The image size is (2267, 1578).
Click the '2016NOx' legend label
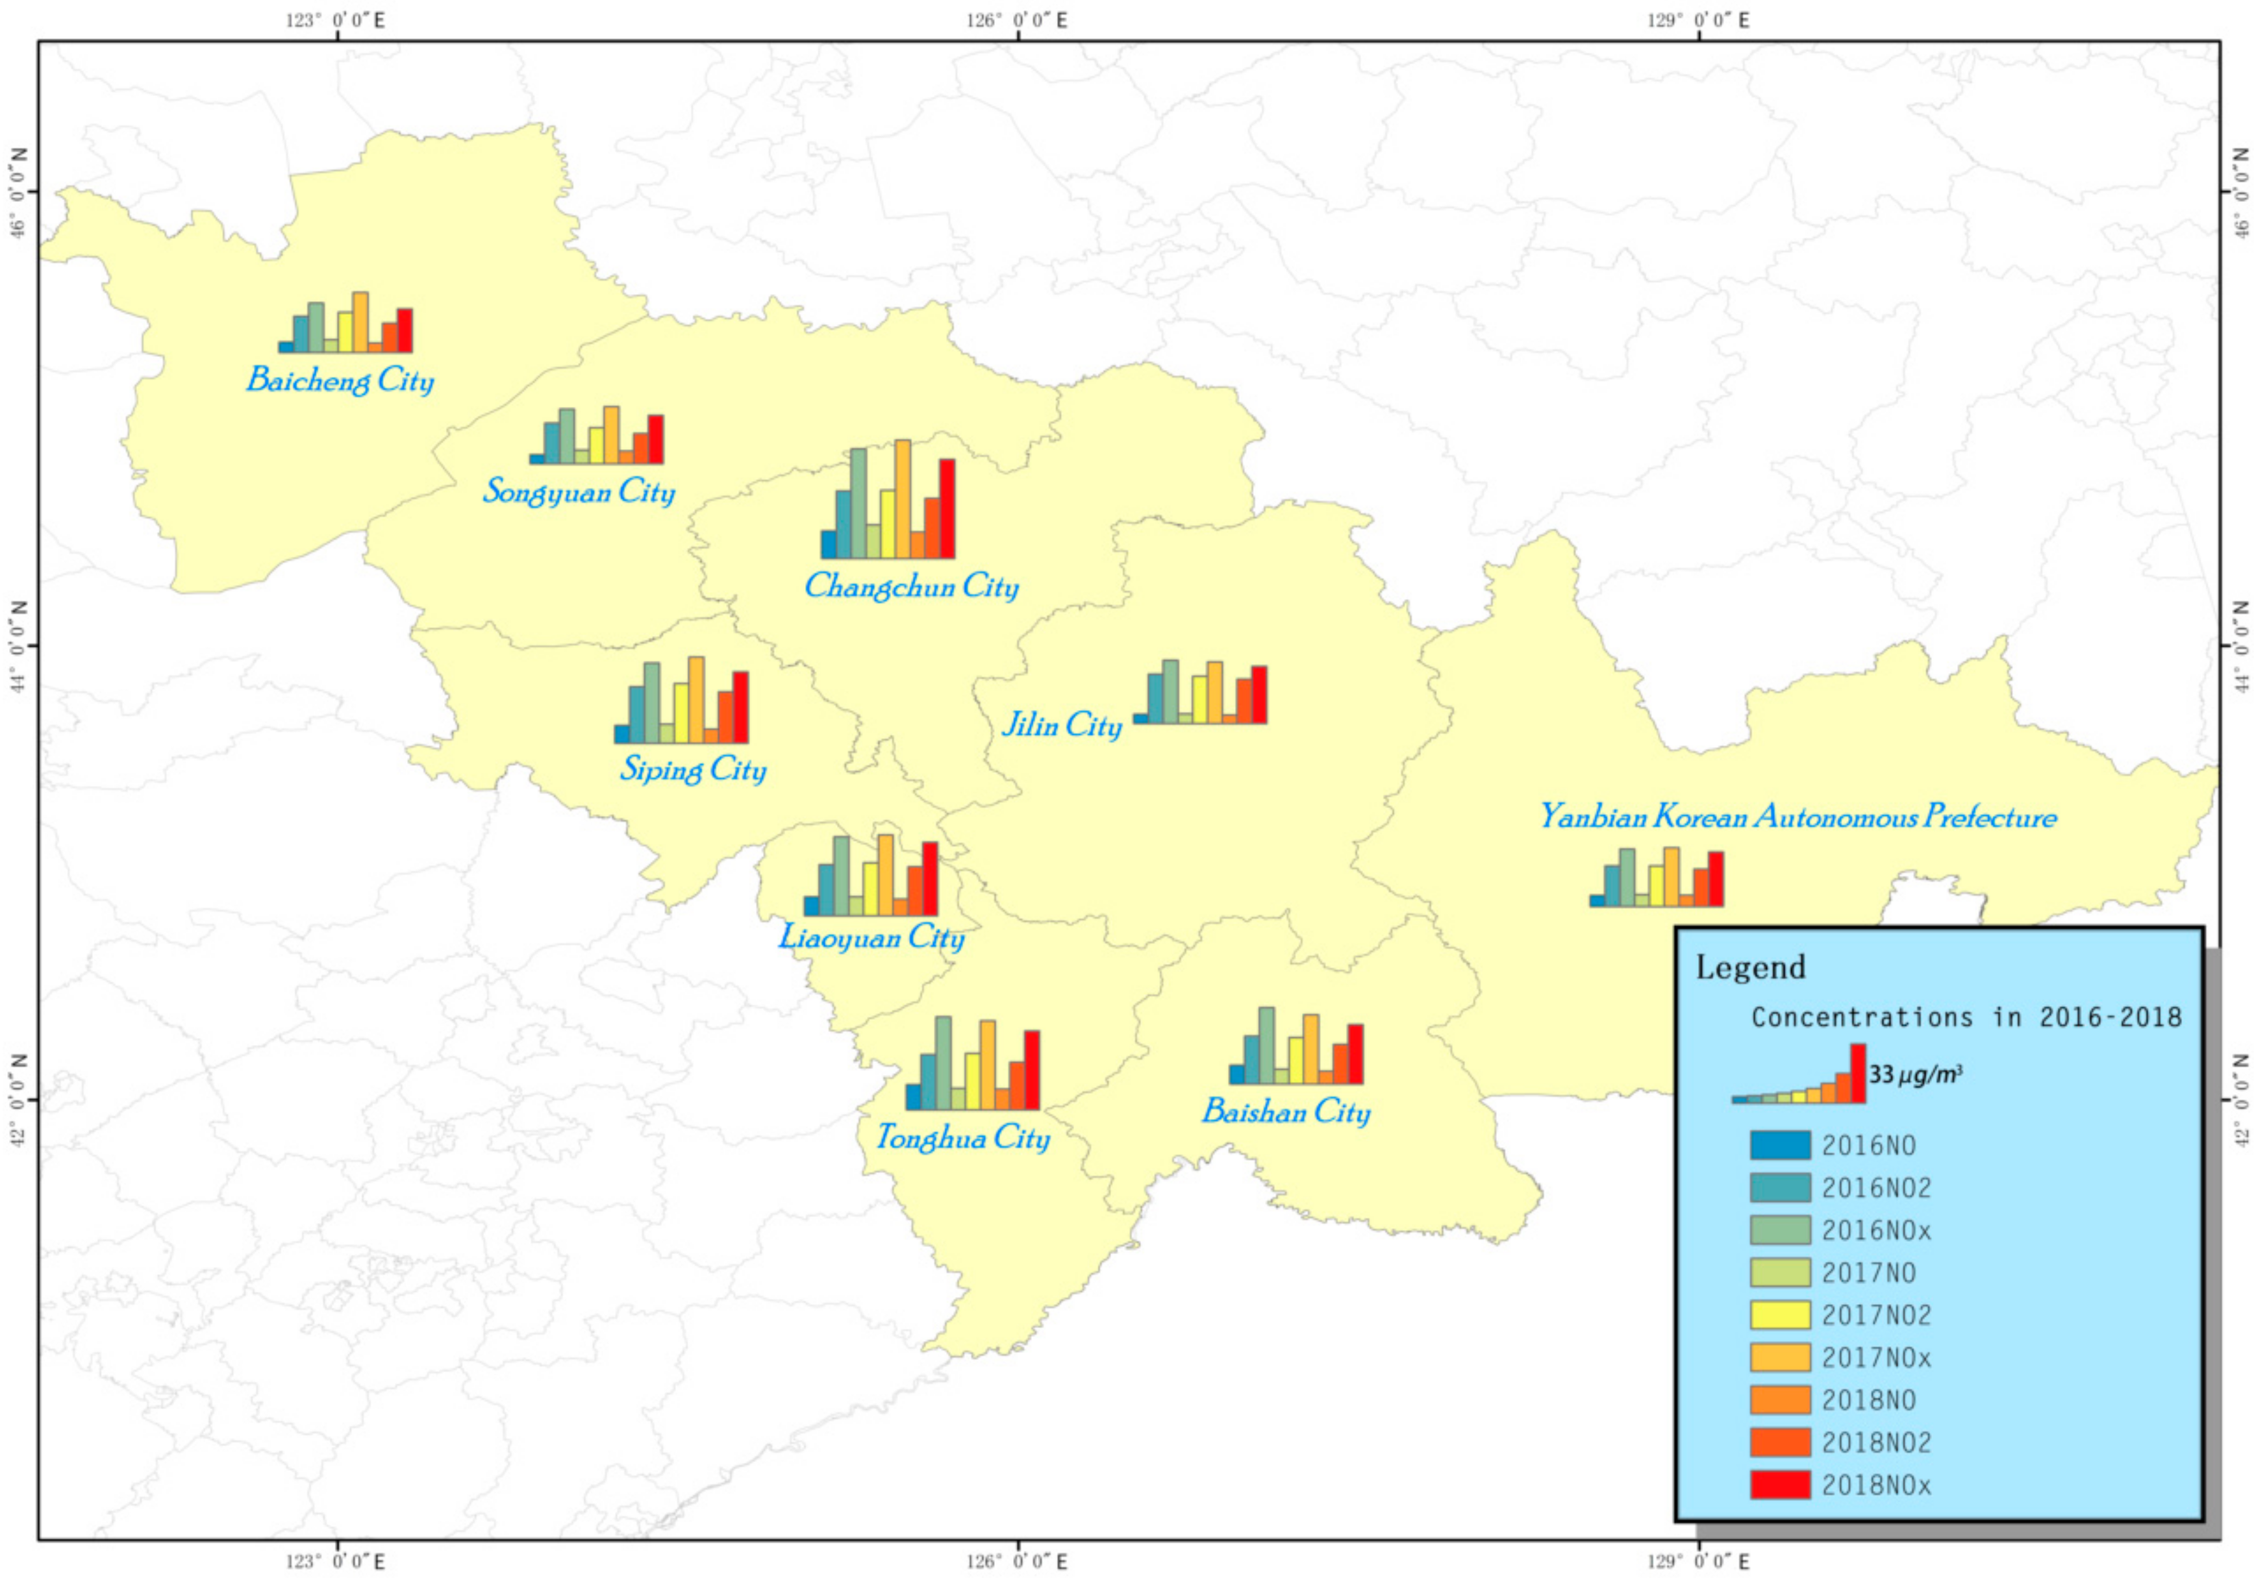coord(1877,1231)
